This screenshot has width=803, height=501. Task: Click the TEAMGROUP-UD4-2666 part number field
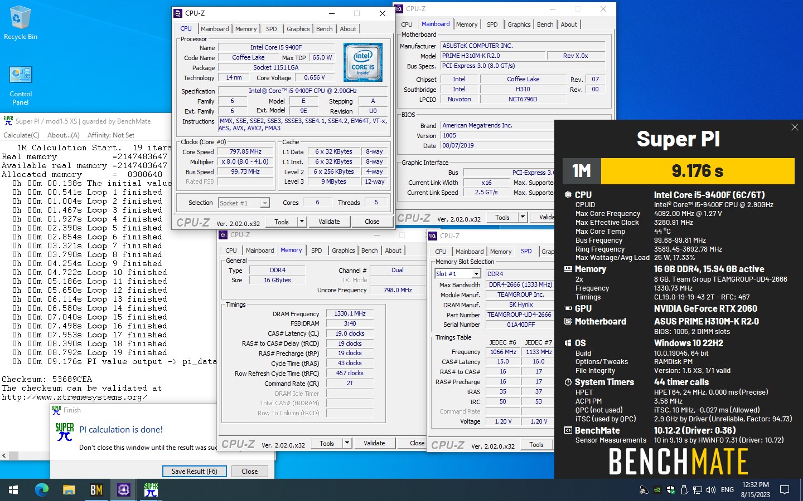[x=519, y=315]
